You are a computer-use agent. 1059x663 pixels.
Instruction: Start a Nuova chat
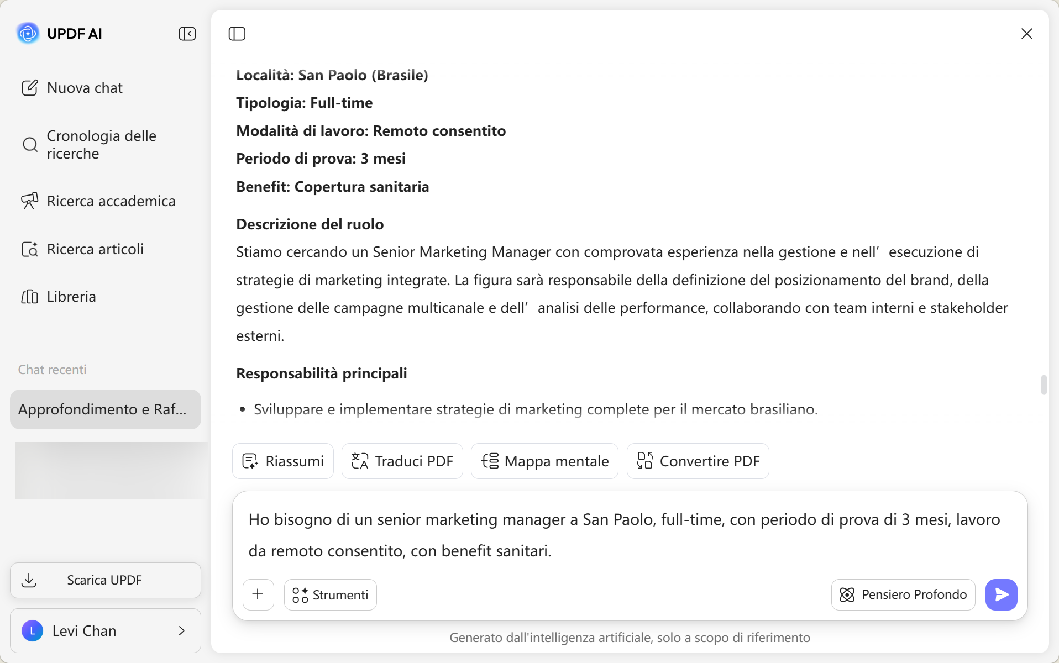coord(72,88)
